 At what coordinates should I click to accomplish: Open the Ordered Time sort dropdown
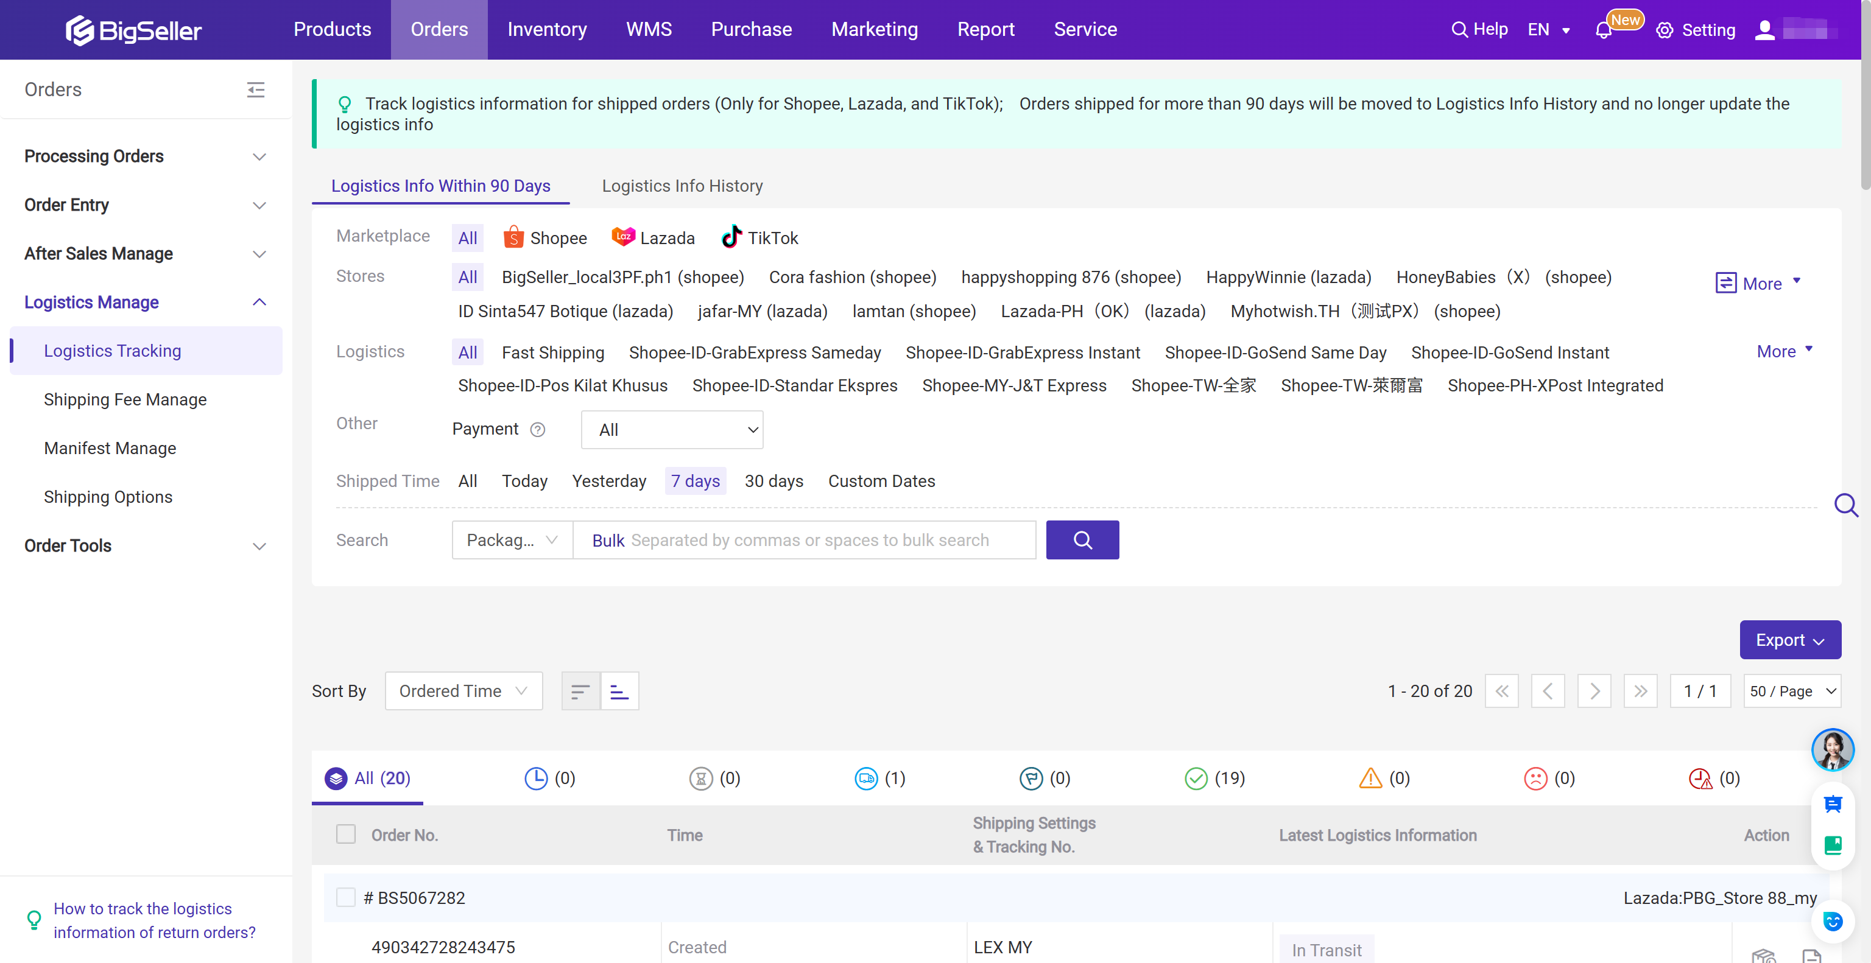tap(463, 690)
